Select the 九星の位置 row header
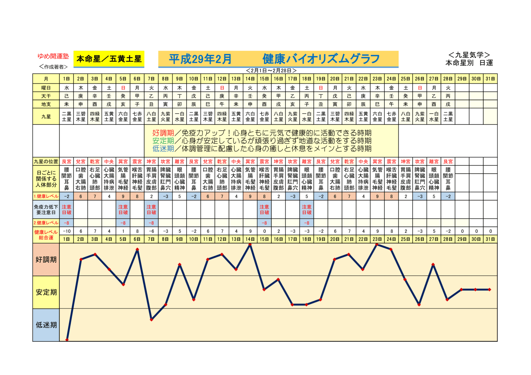The width and height of the screenshot is (531, 375). point(46,161)
